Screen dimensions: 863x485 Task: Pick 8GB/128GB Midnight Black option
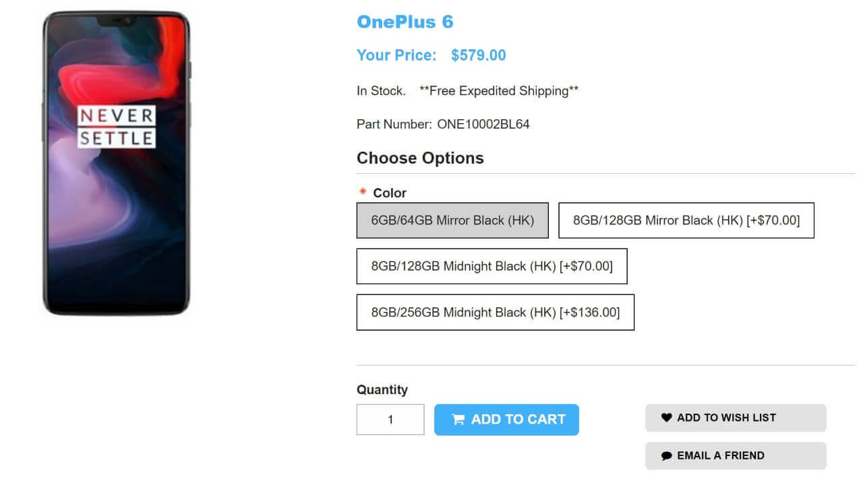(492, 266)
